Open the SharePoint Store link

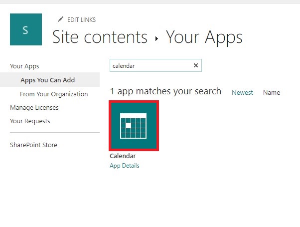pos(34,145)
